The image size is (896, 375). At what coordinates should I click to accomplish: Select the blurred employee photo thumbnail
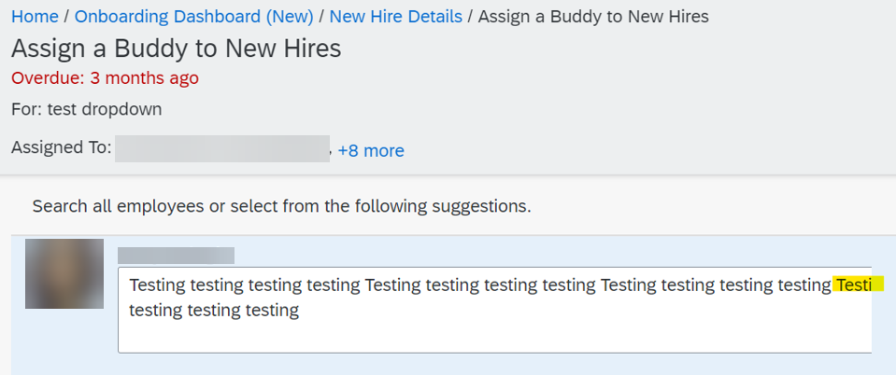pyautogui.click(x=64, y=274)
